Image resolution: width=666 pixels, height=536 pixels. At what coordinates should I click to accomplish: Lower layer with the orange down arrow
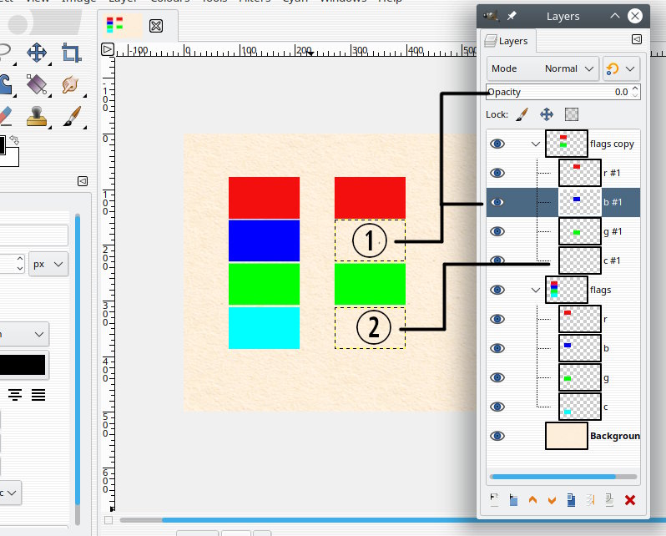coord(552,500)
